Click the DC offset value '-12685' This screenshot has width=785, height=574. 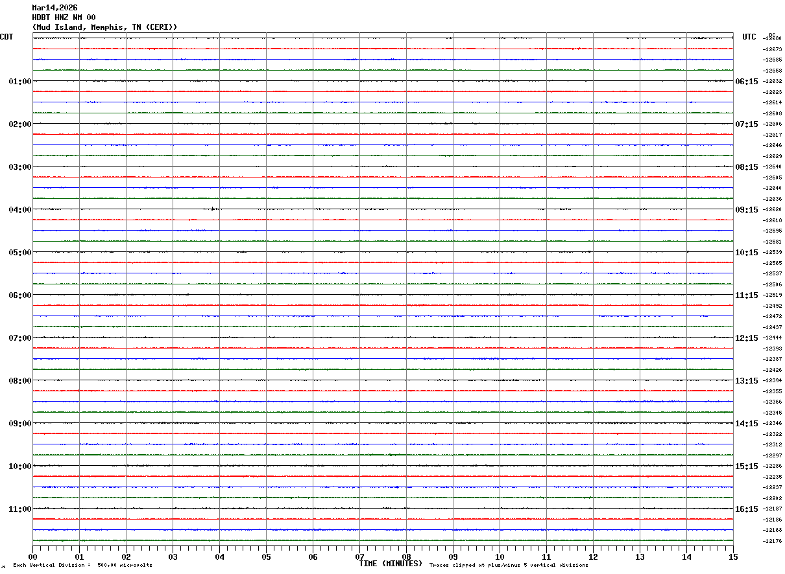click(772, 60)
